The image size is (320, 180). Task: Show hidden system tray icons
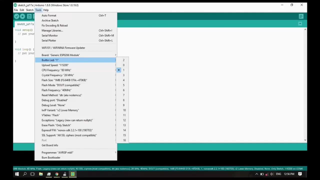click(x=256, y=174)
